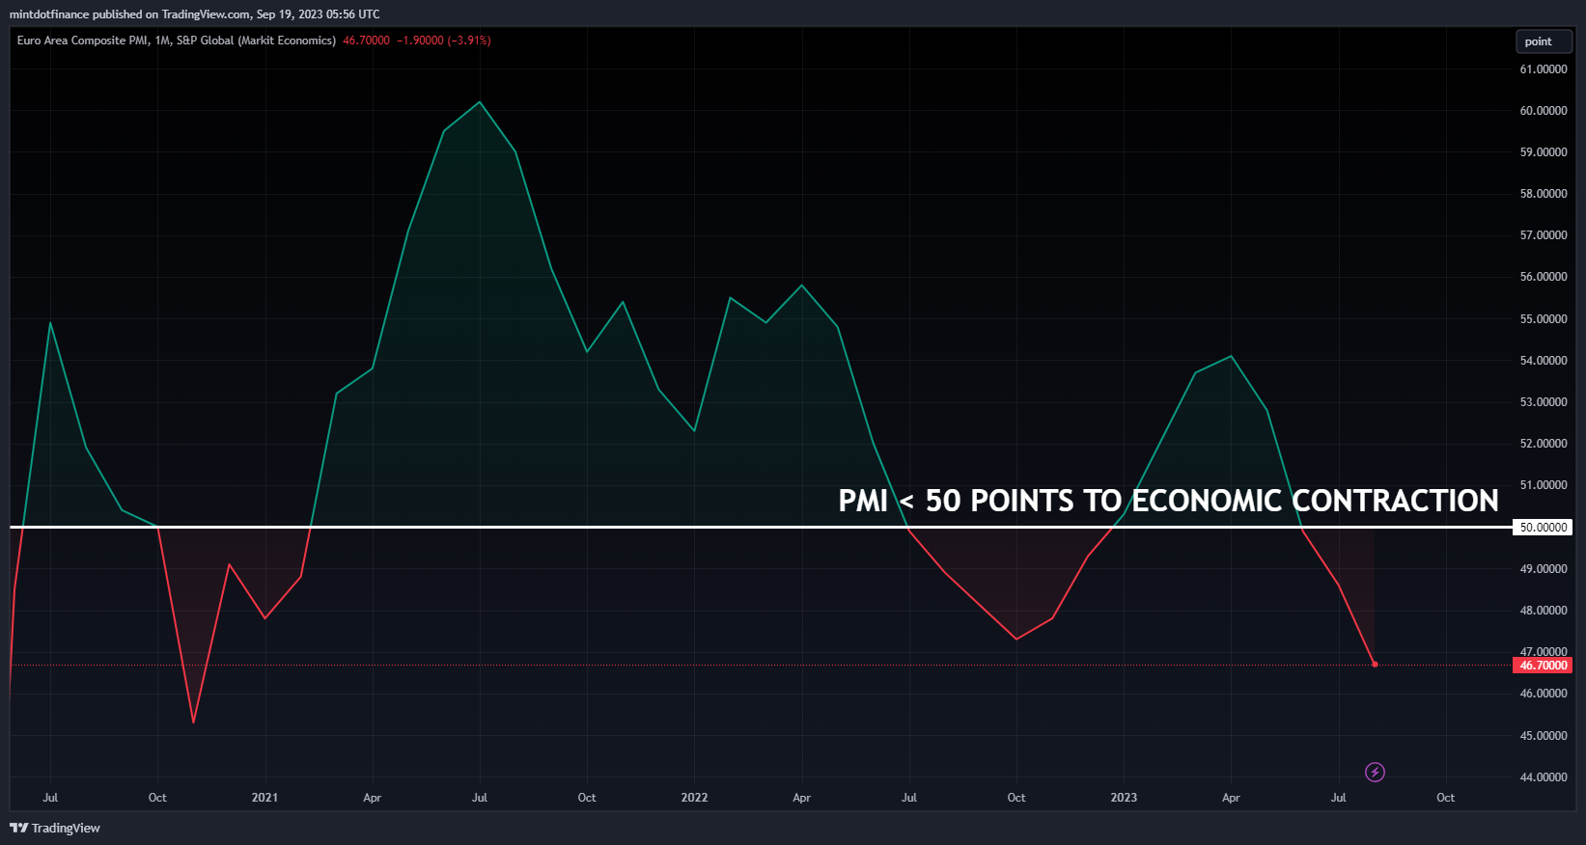Click the 2023 label on the time axis
This screenshot has width=1586, height=845.
point(1124,798)
